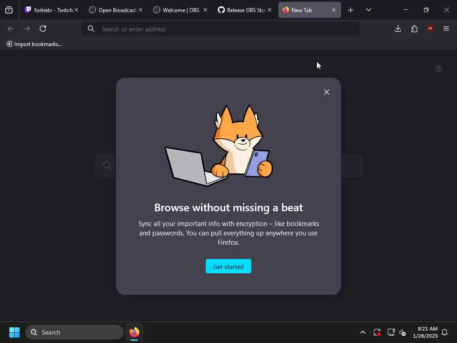Show hidden system tray icons

(x=363, y=332)
